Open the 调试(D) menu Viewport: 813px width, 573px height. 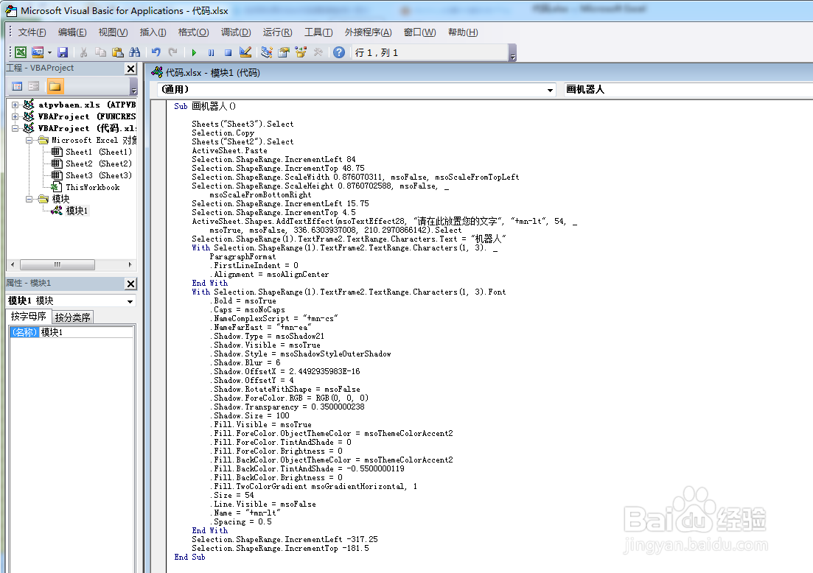236,32
